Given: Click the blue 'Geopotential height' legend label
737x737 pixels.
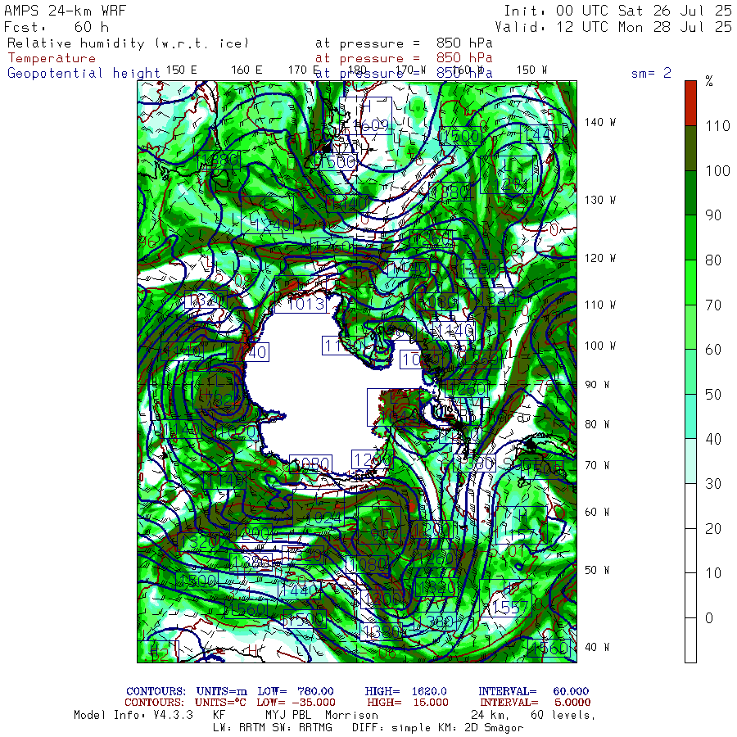Looking at the screenshot, I should click(84, 73).
